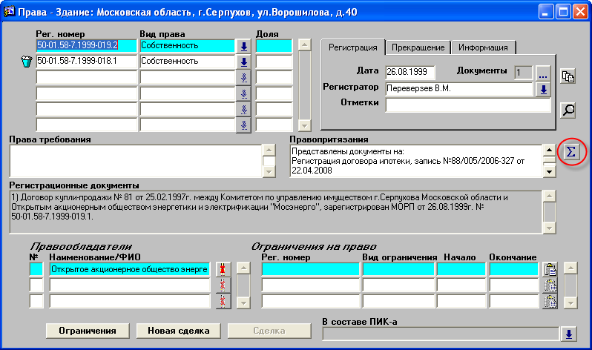Switch to the Регистрация tab

tap(352, 47)
